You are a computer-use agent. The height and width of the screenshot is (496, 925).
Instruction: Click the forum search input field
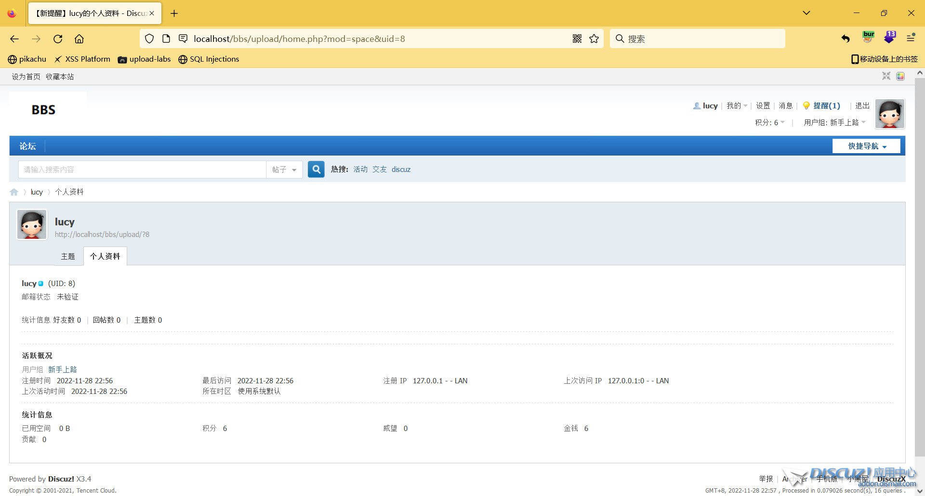tap(142, 170)
